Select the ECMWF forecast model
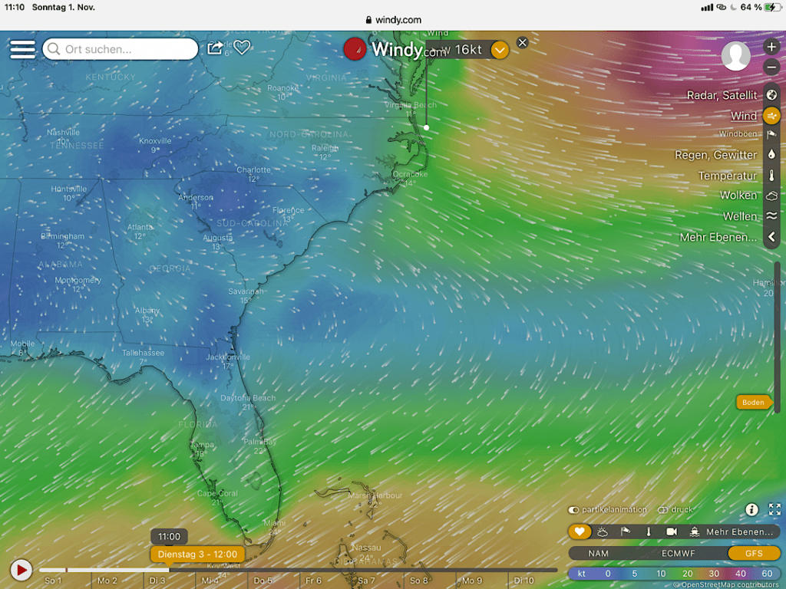This screenshot has height=589, width=786. [679, 553]
